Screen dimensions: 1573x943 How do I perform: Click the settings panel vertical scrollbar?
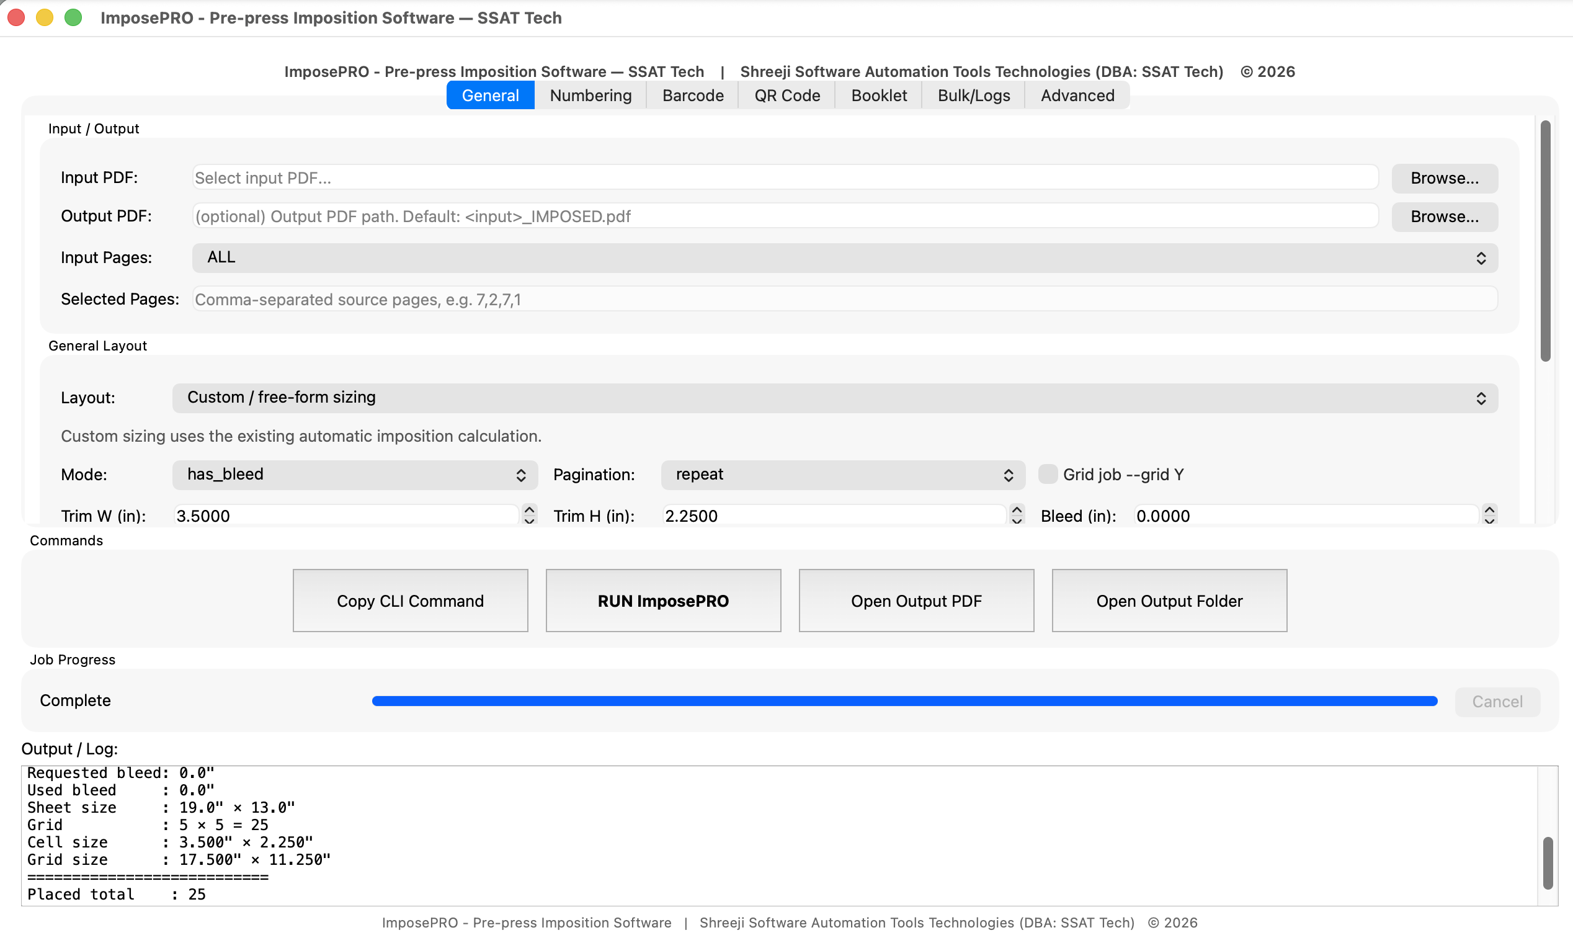1545,241
